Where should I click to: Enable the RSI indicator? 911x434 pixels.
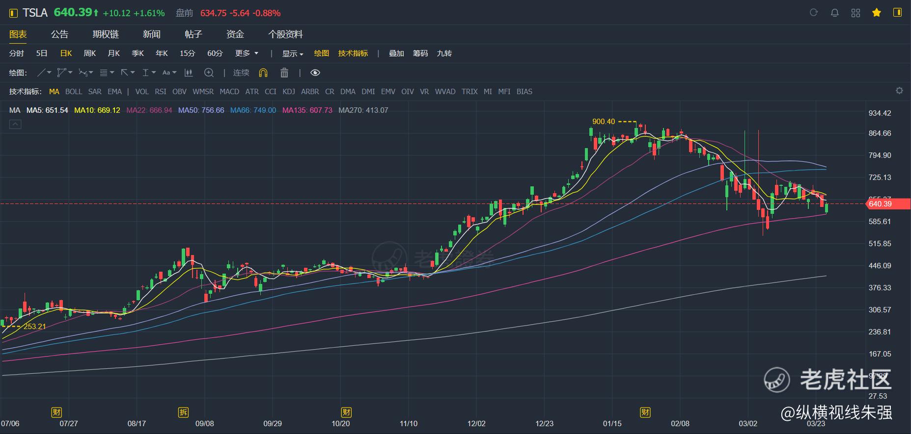161,91
